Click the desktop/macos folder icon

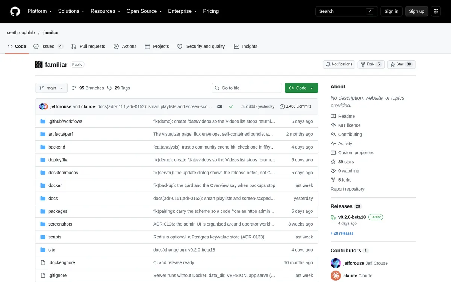coord(42,173)
